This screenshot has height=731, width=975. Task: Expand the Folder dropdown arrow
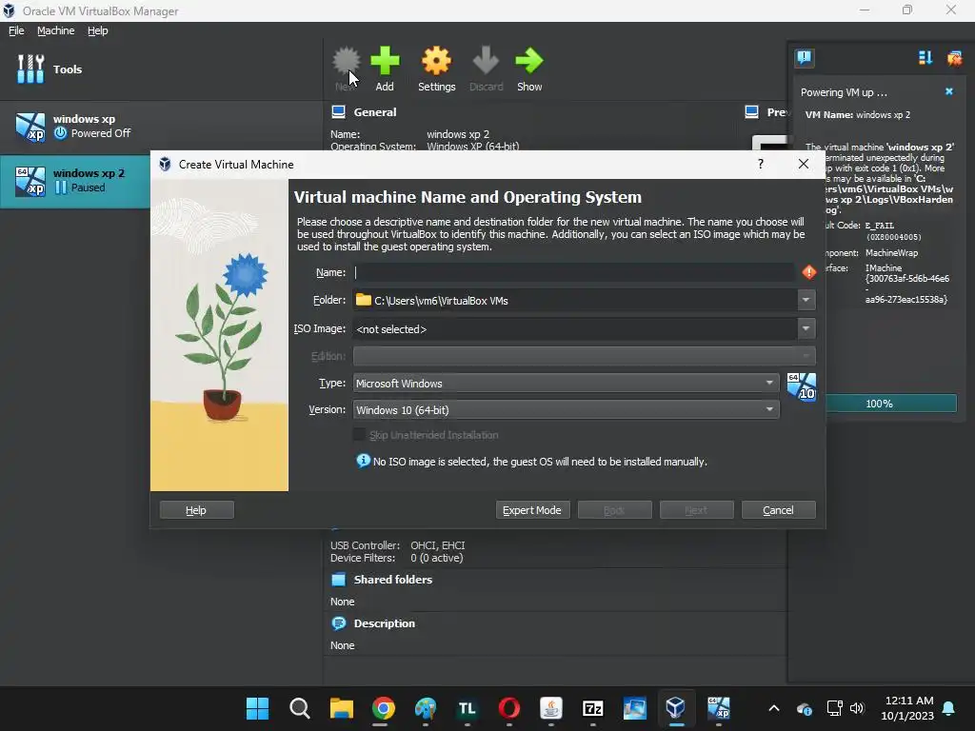806,300
